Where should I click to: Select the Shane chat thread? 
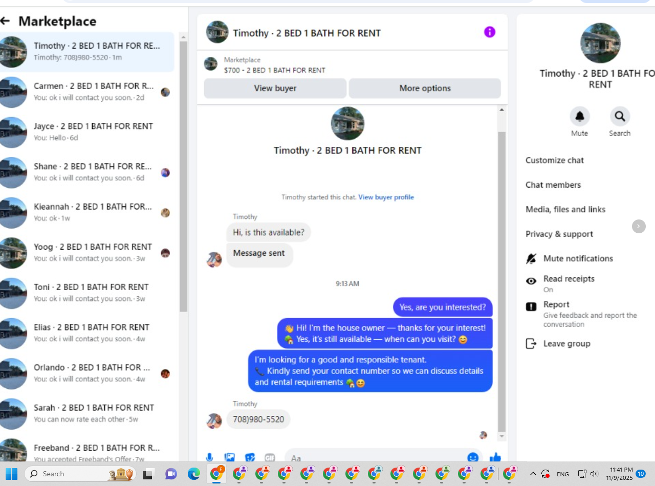(87, 172)
